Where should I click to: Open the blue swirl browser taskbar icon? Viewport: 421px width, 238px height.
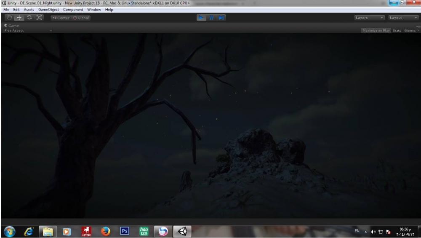(163, 232)
